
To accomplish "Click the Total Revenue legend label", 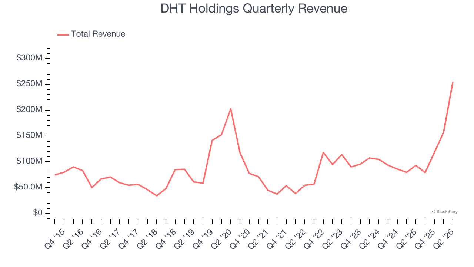I will [98, 34].
